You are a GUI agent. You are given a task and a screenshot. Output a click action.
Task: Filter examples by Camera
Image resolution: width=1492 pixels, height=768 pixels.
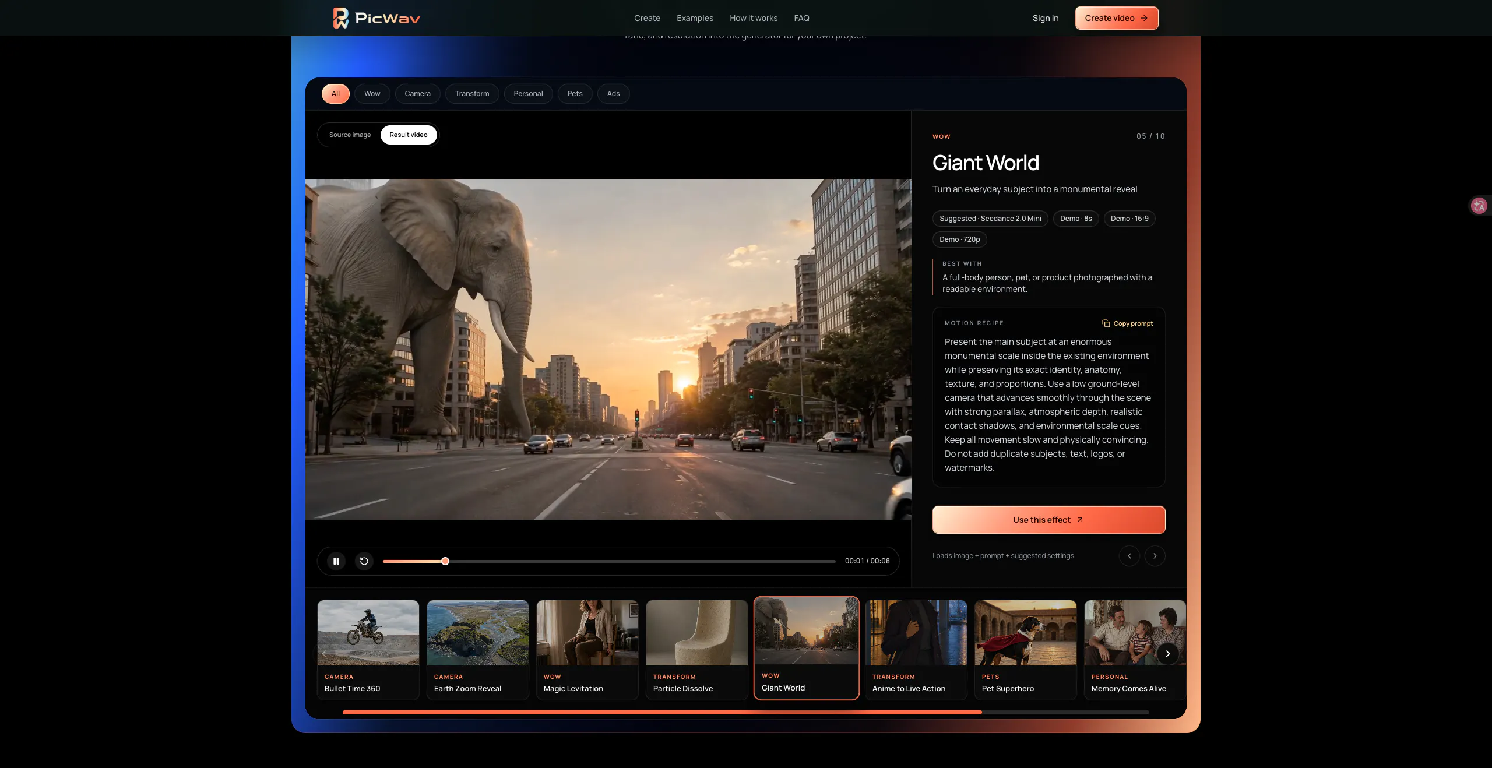point(418,94)
